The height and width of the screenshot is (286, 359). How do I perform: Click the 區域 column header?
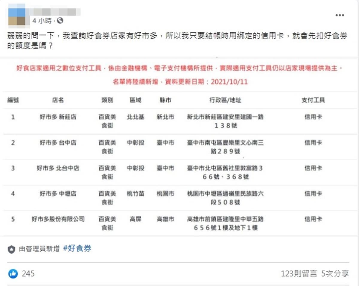pos(136,100)
